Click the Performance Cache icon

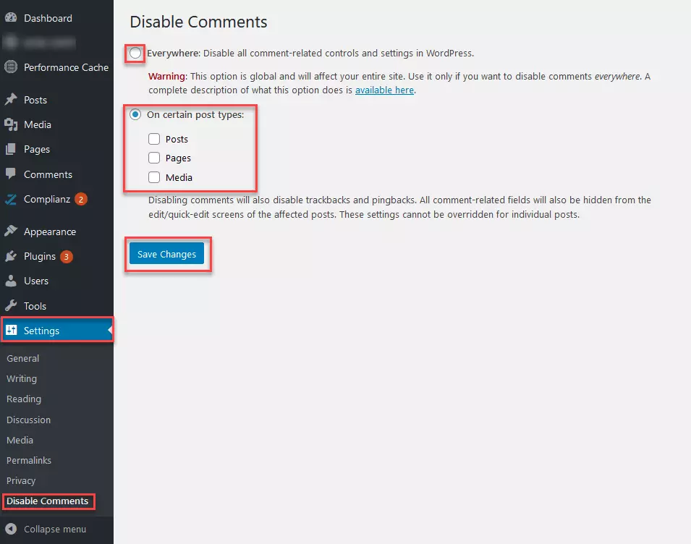pos(11,67)
